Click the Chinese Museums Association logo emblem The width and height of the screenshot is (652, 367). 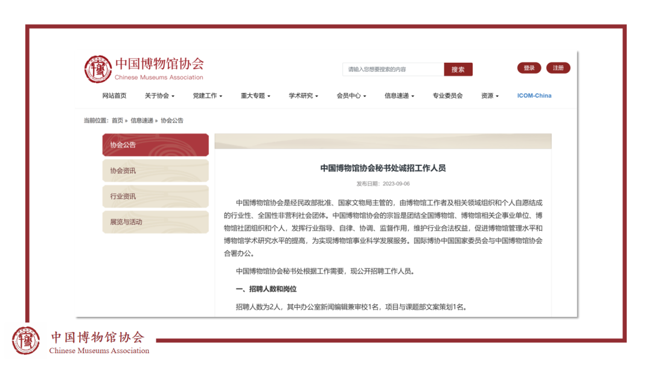click(x=98, y=69)
